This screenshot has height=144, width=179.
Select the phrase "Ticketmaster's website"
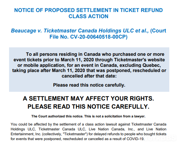140,60
